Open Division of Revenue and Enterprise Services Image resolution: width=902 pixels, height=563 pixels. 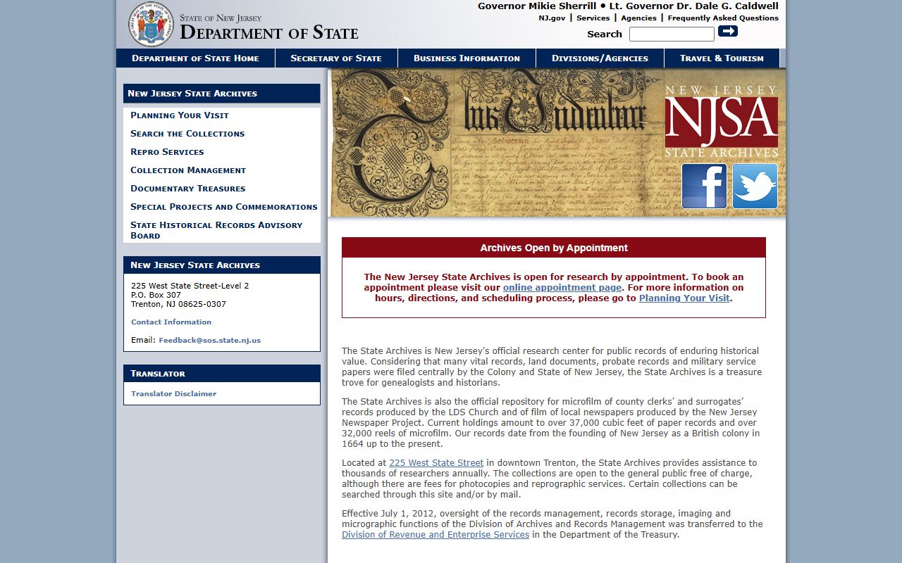click(x=435, y=535)
